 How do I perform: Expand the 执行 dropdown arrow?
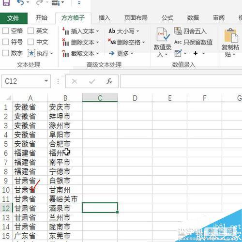tap(52, 53)
